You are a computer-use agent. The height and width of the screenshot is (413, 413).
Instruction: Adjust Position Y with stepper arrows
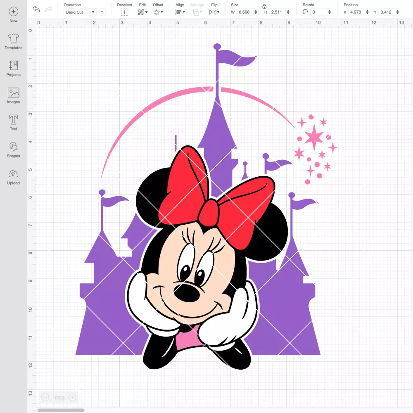[397, 12]
